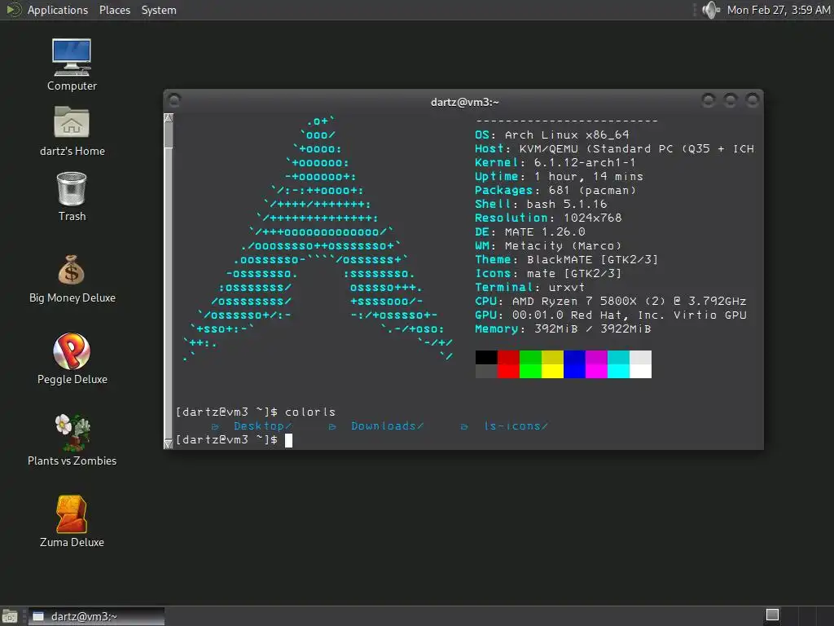The image size is (834, 626).
Task: Click the terminal cursor at the prompt
Action: pyautogui.click(x=288, y=440)
